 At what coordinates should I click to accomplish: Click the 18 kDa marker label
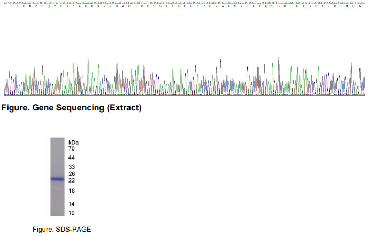(x=72, y=191)
